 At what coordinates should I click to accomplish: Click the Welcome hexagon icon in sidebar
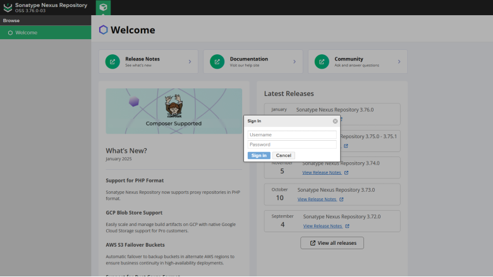(10, 33)
